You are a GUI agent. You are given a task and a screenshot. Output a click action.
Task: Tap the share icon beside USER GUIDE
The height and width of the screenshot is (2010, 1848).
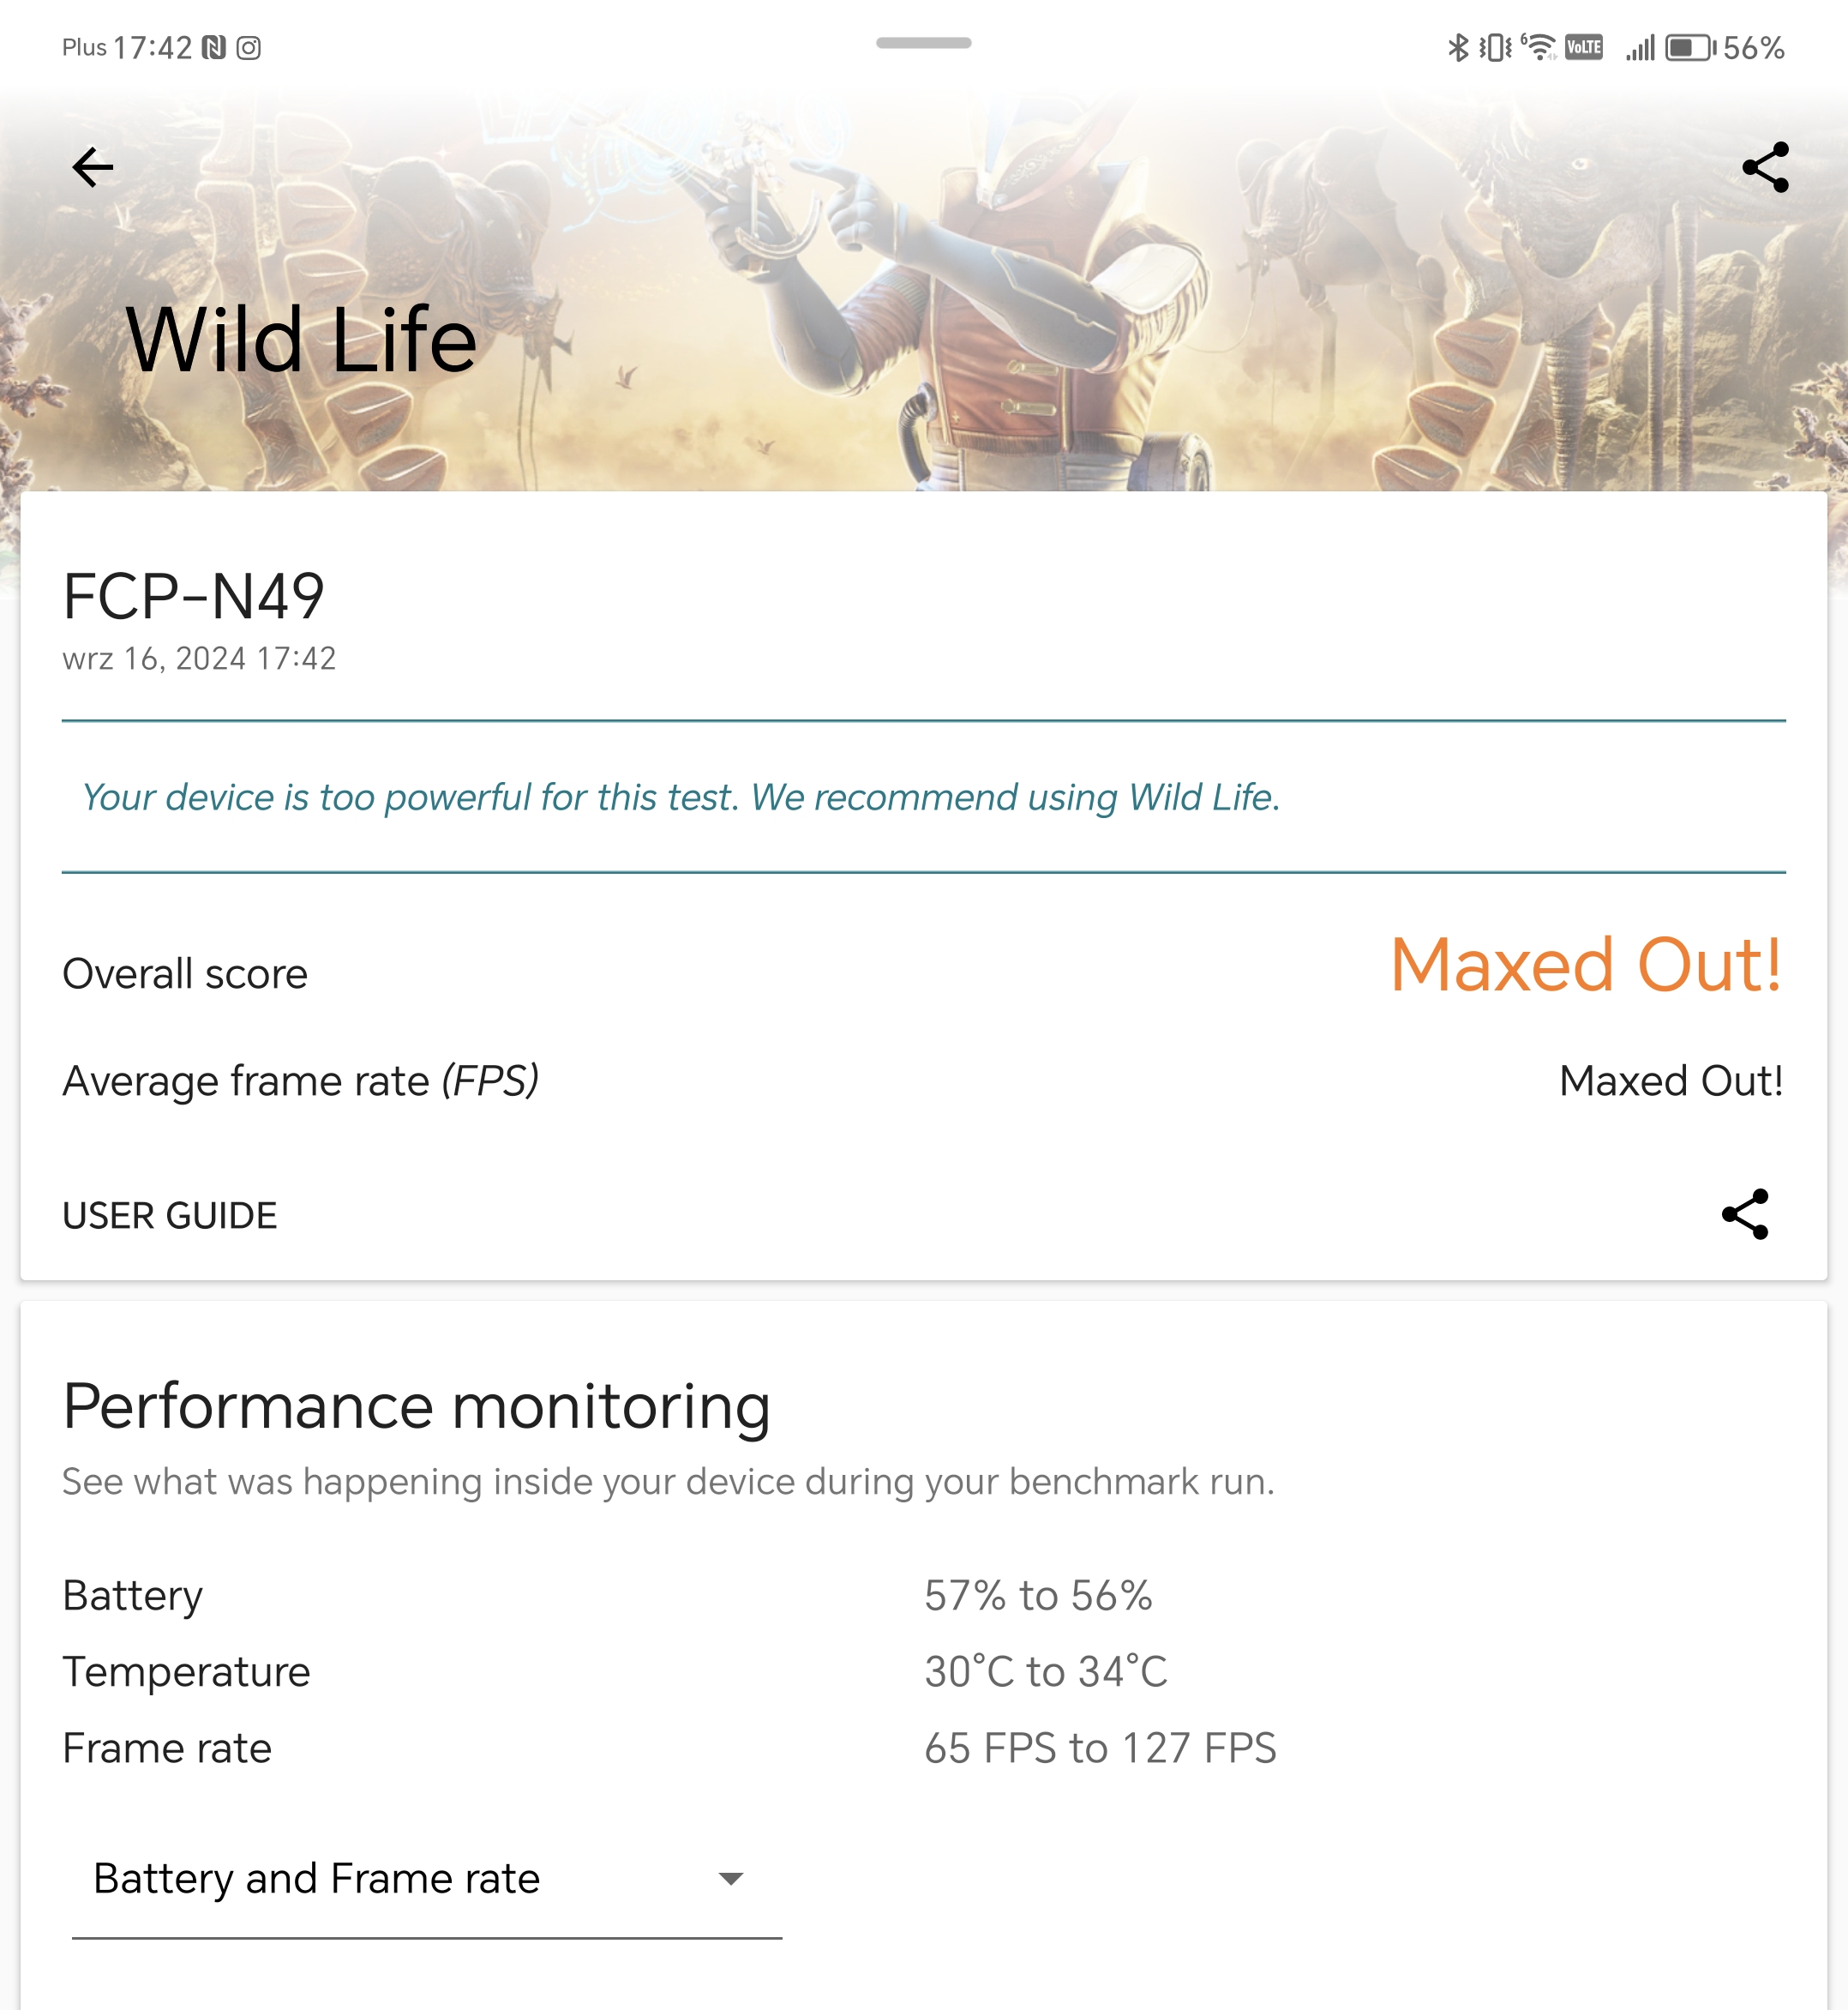[x=1745, y=1214]
